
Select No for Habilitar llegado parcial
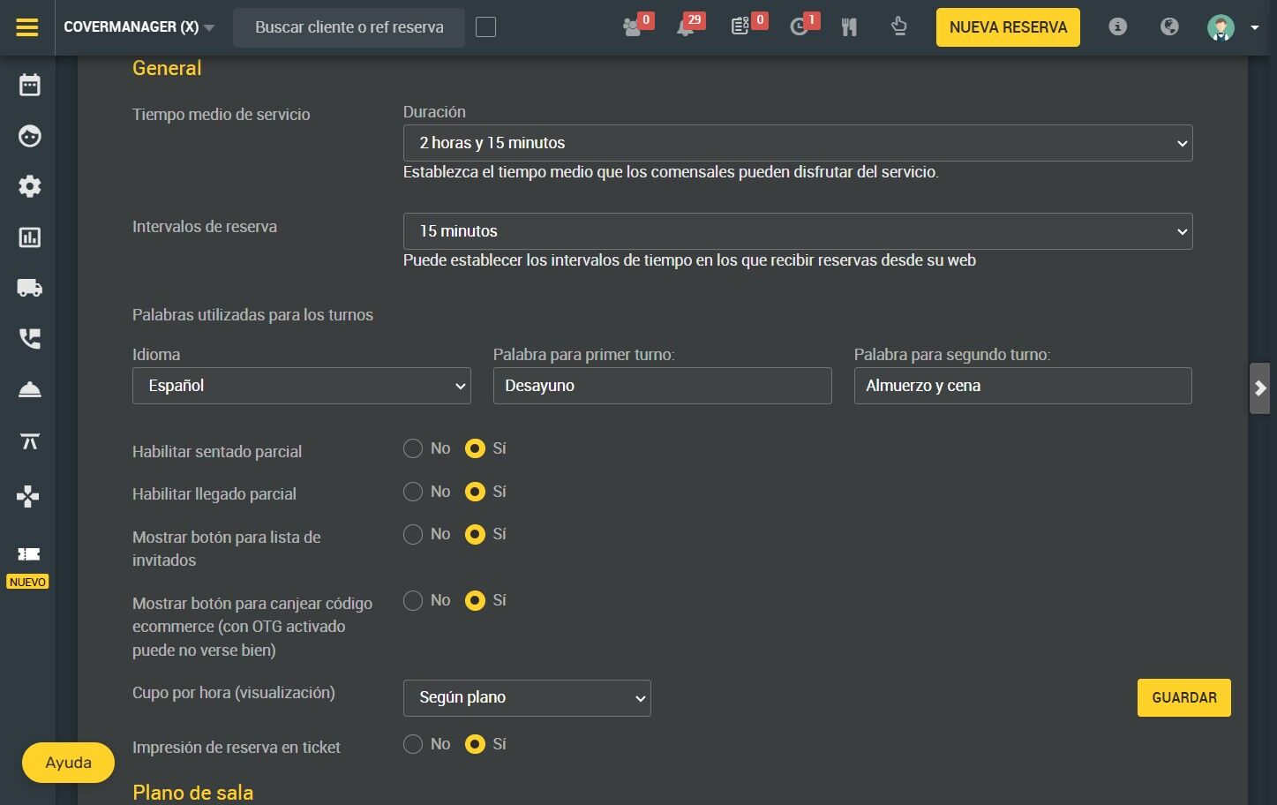point(413,492)
